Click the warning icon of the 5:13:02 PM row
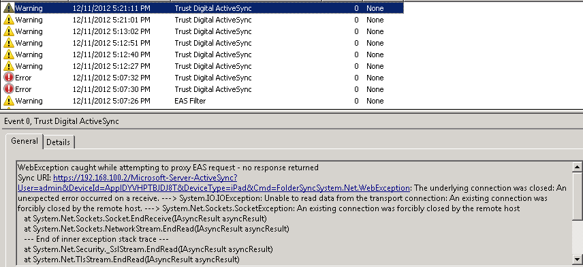This screenshot has height=267, width=583. [9, 31]
